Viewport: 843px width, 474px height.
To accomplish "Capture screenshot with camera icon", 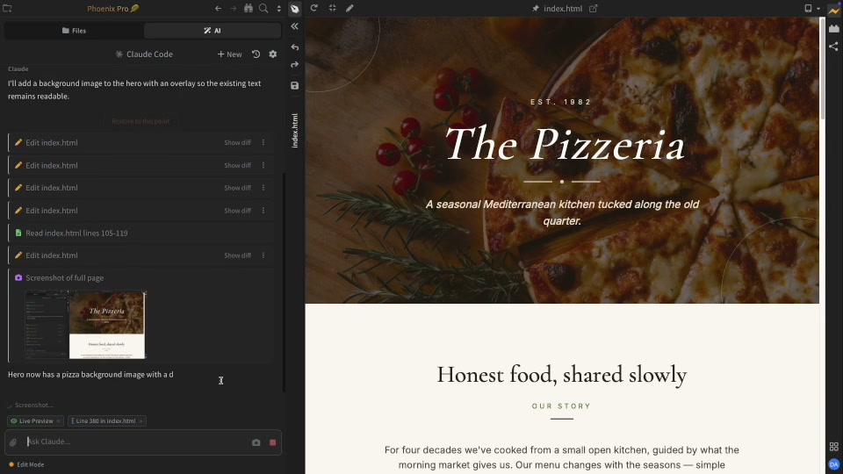I will click(x=256, y=442).
